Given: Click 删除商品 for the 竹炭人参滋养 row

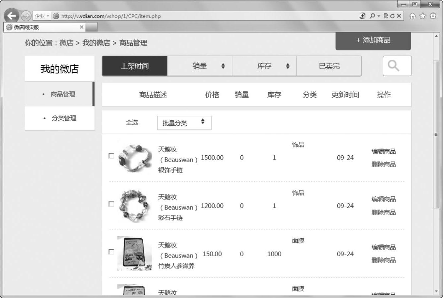Looking at the screenshot, I should (384, 260).
